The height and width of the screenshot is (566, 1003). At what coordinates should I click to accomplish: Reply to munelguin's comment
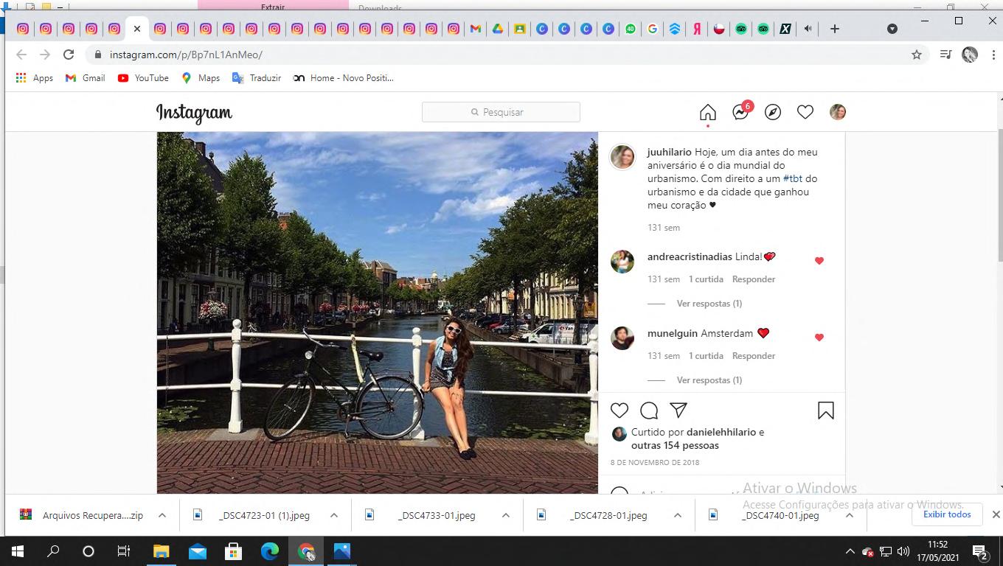(x=754, y=356)
